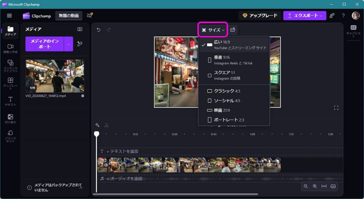The width and height of the screenshot is (364, 199).
Task: Open the user profile avatar
Action: pyautogui.click(x=355, y=16)
